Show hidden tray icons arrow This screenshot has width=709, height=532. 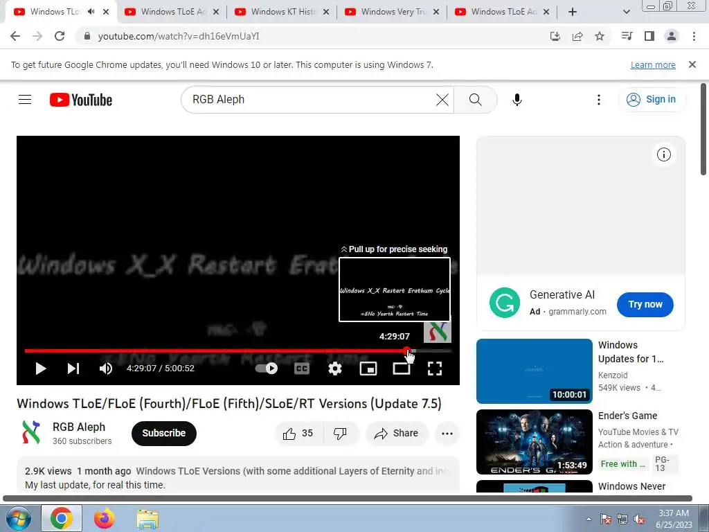click(x=589, y=519)
